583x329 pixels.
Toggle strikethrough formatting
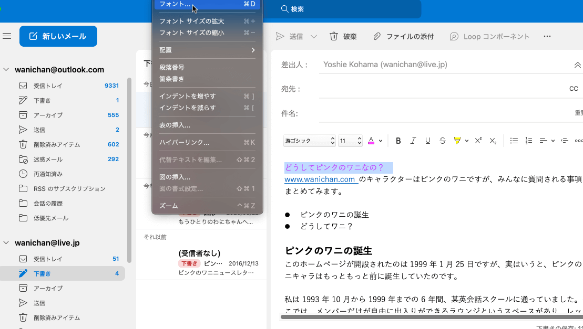click(443, 141)
